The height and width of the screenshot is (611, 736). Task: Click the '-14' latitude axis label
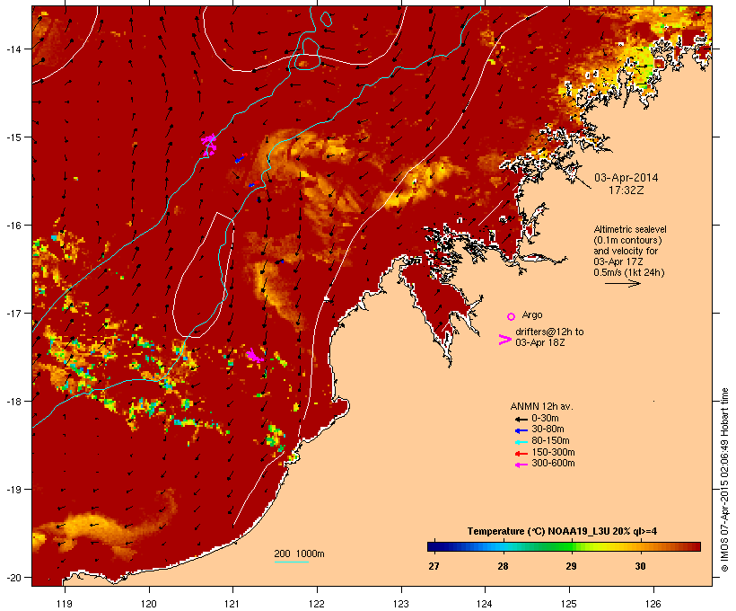(13, 49)
